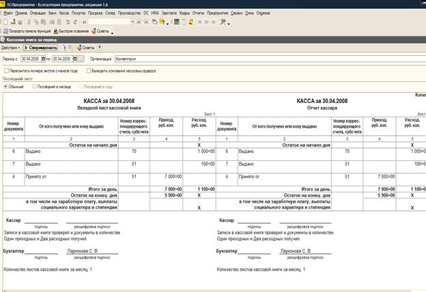Click the help question mark icon
This screenshot has height=292, width=426.
[100, 48]
